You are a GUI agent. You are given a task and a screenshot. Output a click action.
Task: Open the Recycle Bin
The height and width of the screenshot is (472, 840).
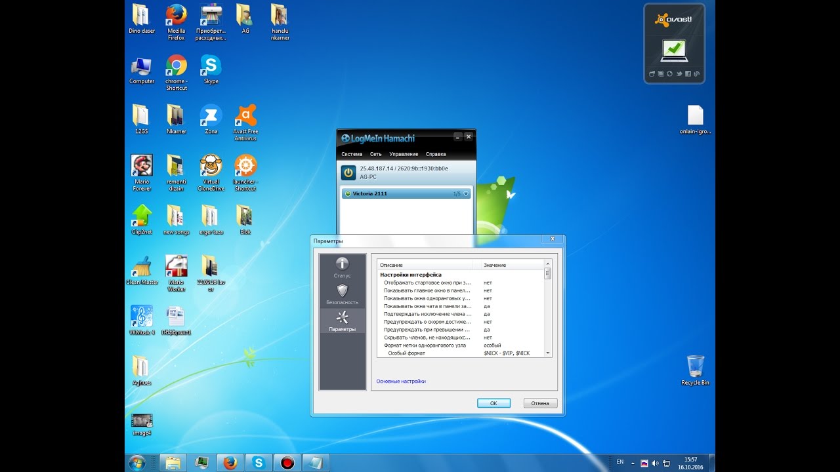click(x=695, y=370)
